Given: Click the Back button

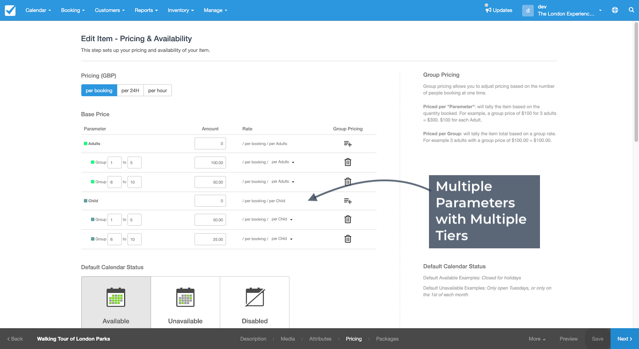Looking at the screenshot, I should coord(15,339).
